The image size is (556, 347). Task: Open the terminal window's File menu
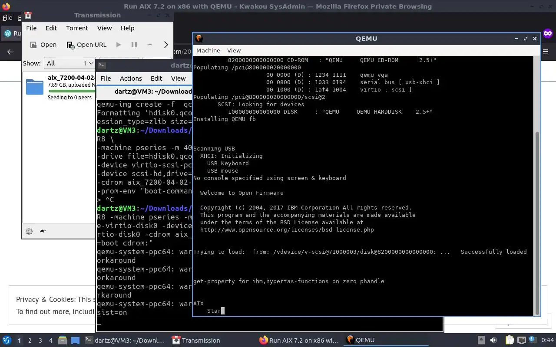106,78
